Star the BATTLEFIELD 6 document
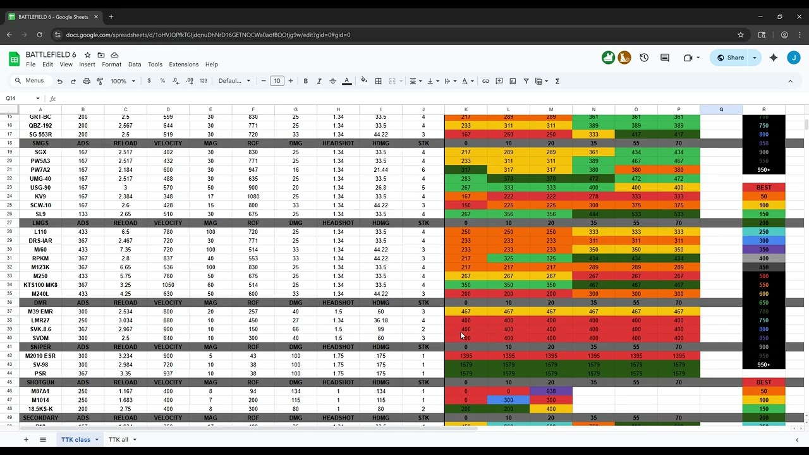Screen dimensions: 809x455 88,55
